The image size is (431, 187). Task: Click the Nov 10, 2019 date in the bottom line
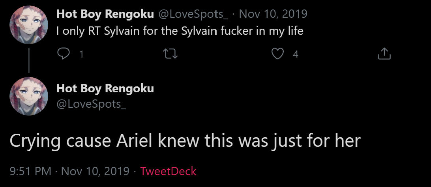(x=95, y=171)
